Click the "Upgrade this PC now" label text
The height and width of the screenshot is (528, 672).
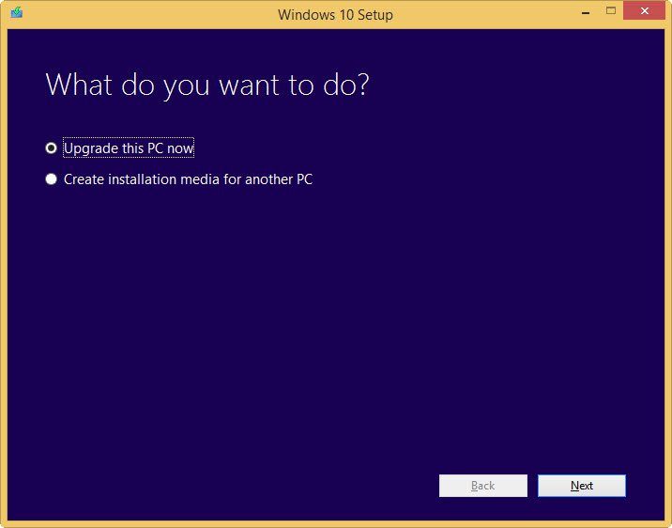[x=129, y=148]
